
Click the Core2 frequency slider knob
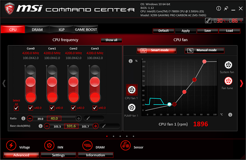point(73,82)
